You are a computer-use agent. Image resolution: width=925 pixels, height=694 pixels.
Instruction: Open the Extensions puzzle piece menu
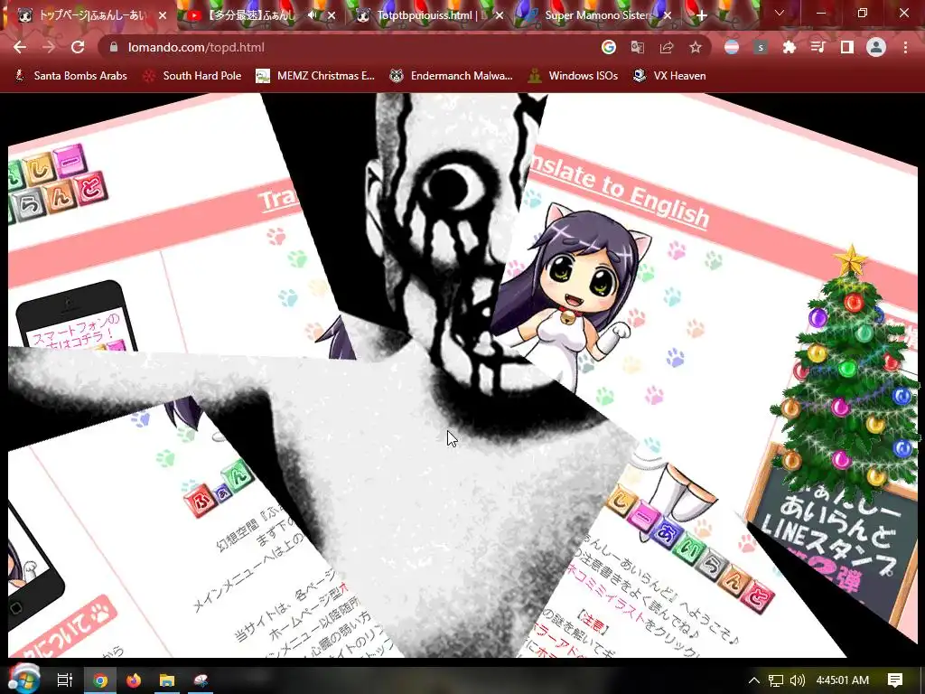[790, 47]
